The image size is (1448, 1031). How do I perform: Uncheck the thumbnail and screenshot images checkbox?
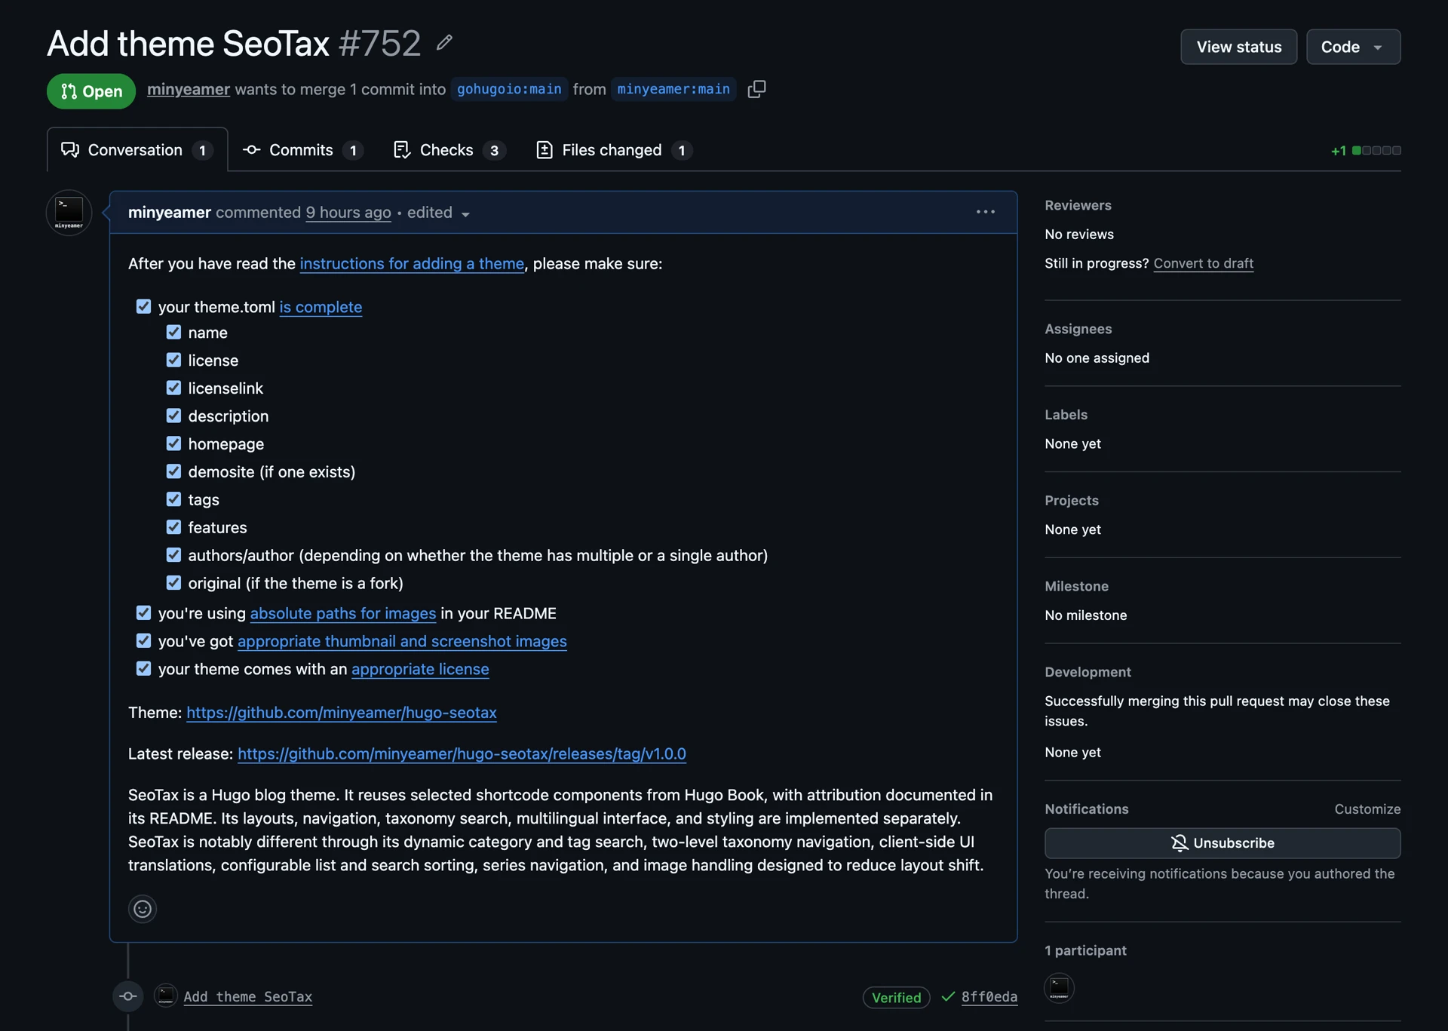click(143, 641)
